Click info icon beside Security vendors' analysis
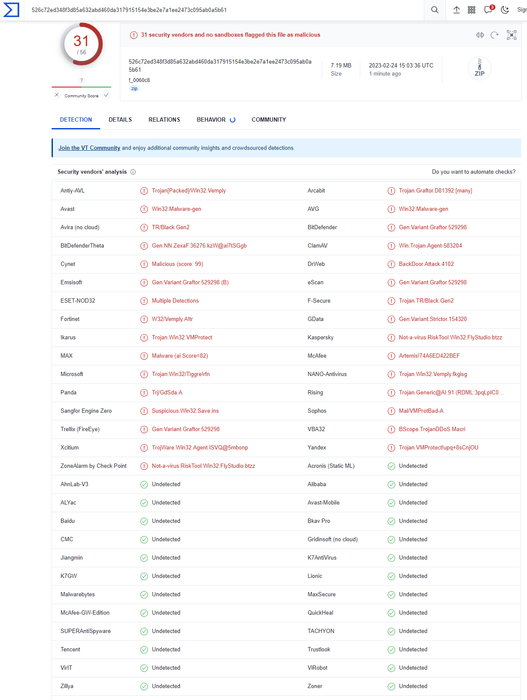Image resolution: width=527 pixels, height=700 pixels. [133, 172]
